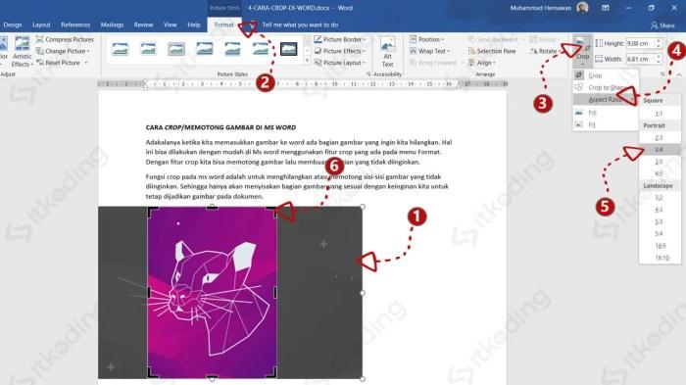This screenshot has height=385, width=686.
Task: Switch to the Format ribbon tab
Action: (x=224, y=24)
